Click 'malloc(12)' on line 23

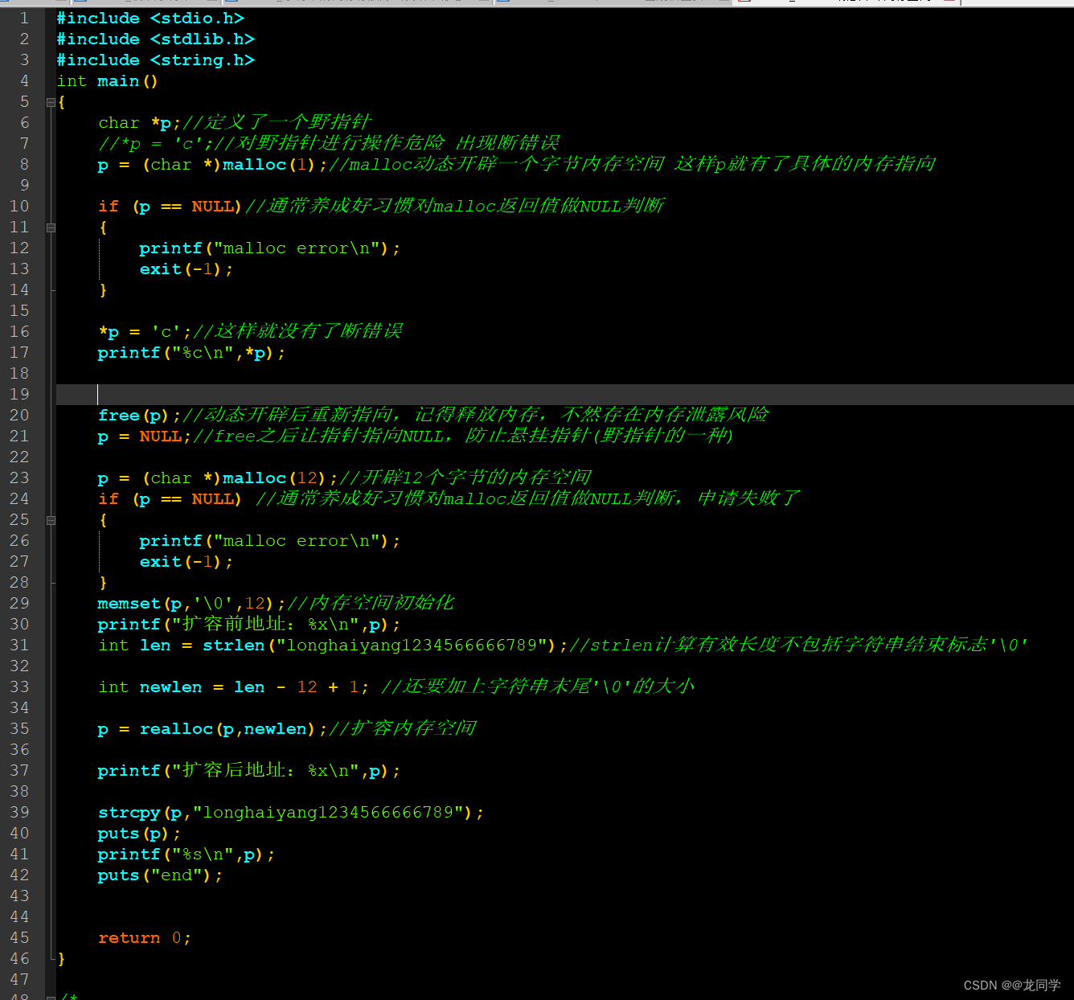click(274, 477)
